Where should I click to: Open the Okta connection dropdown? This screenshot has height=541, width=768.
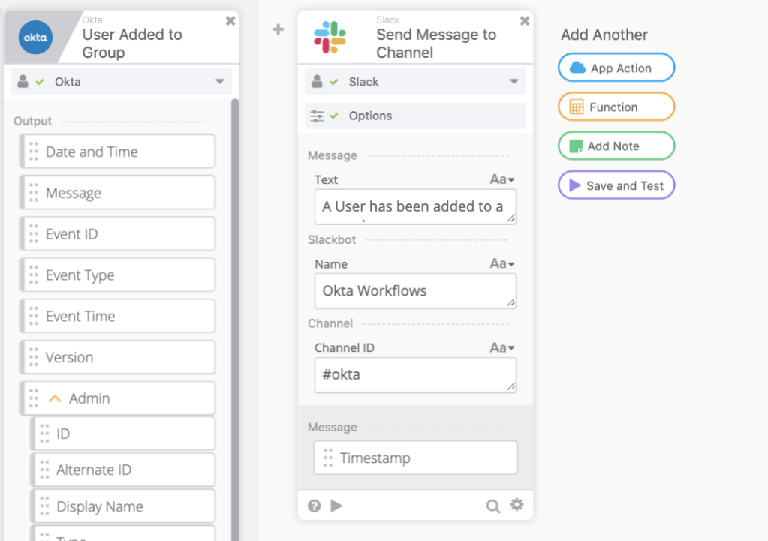pos(219,82)
